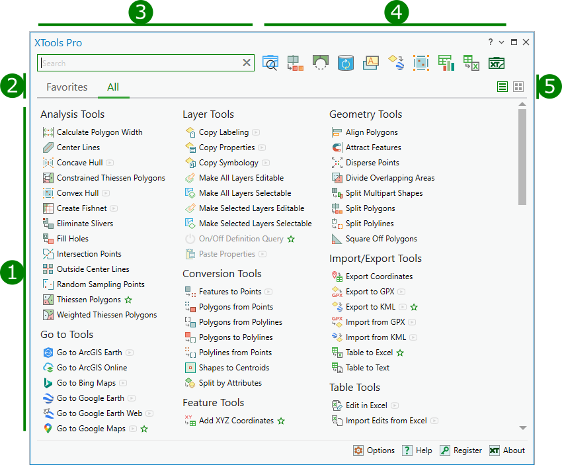This screenshot has width=562, height=465.
Task: Clear the search box with the X button
Action: pos(247,63)
